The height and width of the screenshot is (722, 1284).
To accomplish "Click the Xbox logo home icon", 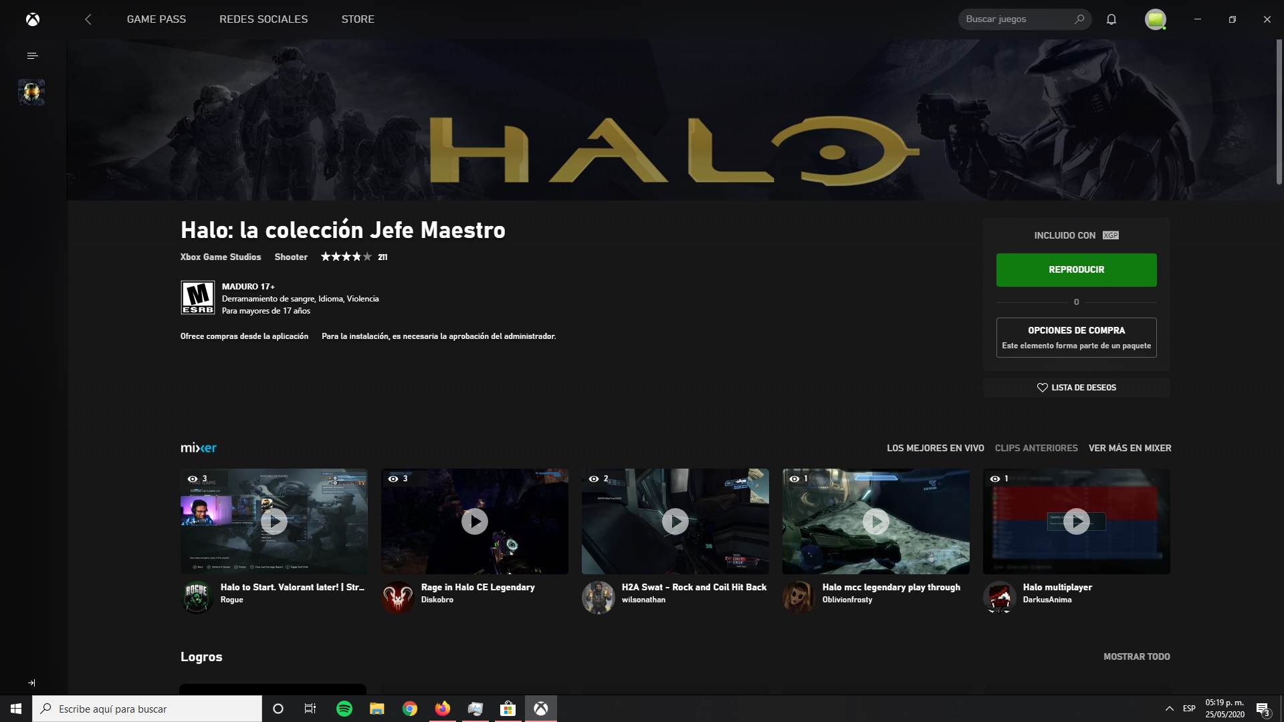I will pyautogui.click(x=33, y=19).
